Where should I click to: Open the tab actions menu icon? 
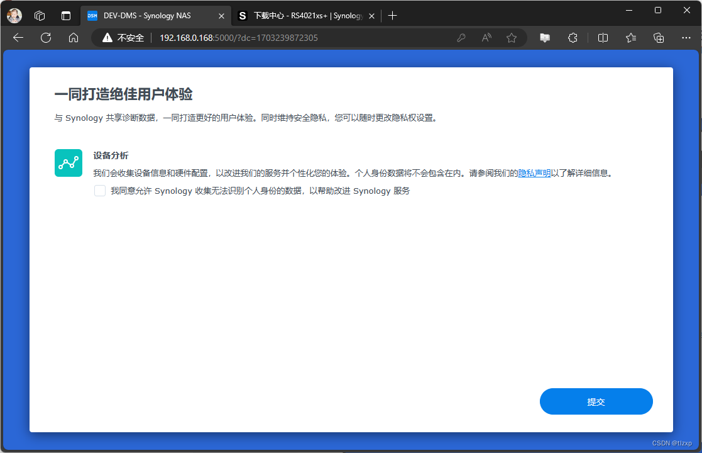pyautogui.click(x=66, y=16)
